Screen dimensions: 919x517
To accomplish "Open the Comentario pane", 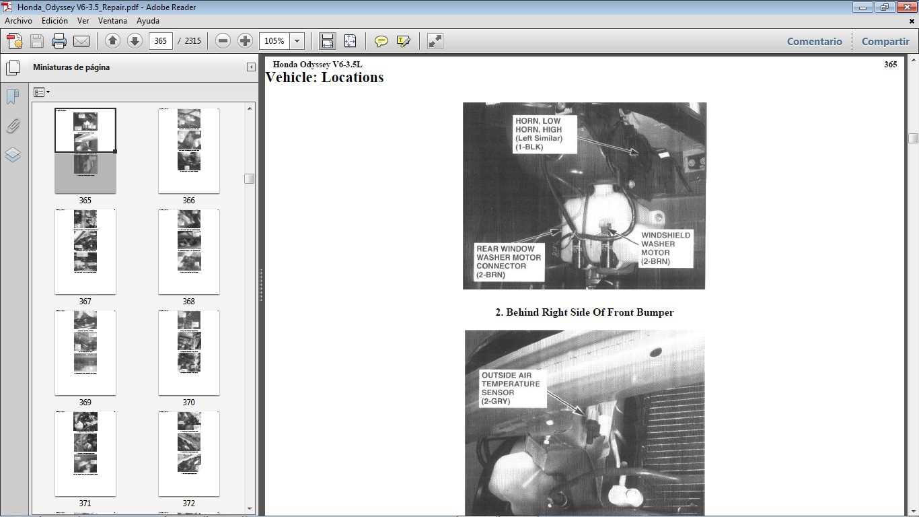I will pos(815,41).
